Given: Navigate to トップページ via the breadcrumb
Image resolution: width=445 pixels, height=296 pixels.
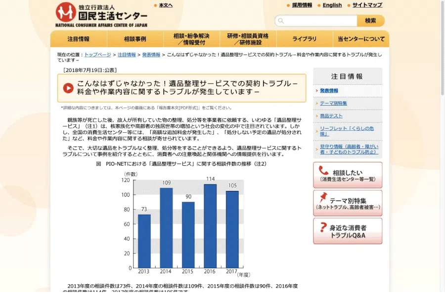Looking at the screenshot, I should [97, 55].
